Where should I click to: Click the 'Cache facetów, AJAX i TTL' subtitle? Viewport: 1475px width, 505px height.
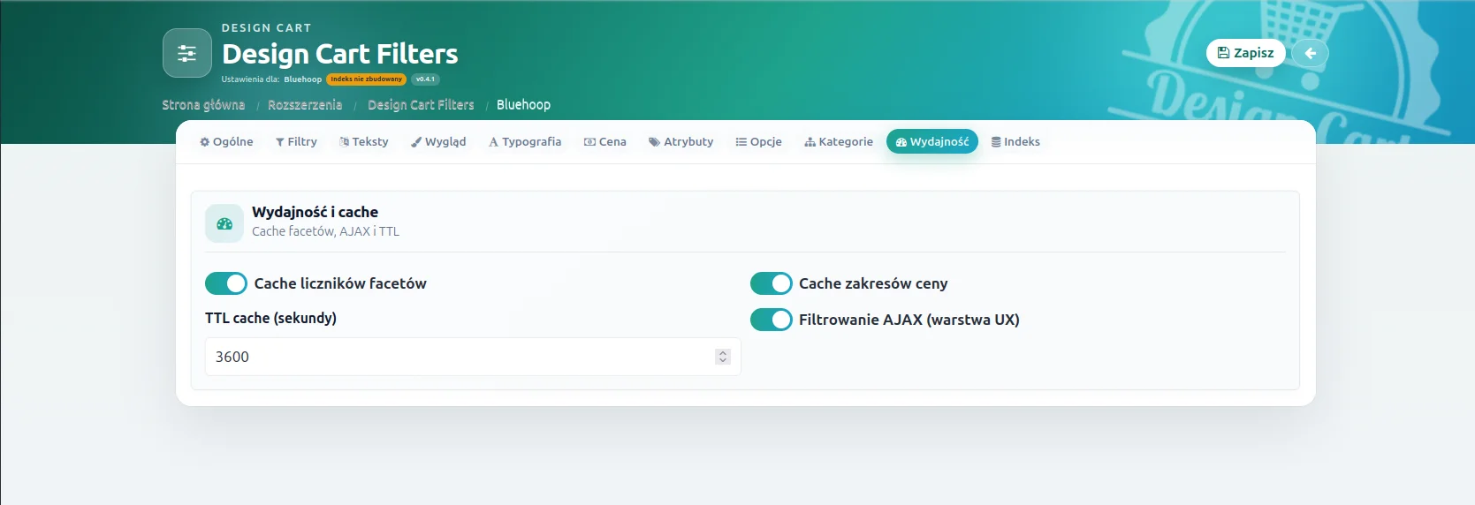pyautogui.click(x=325, y=231)
